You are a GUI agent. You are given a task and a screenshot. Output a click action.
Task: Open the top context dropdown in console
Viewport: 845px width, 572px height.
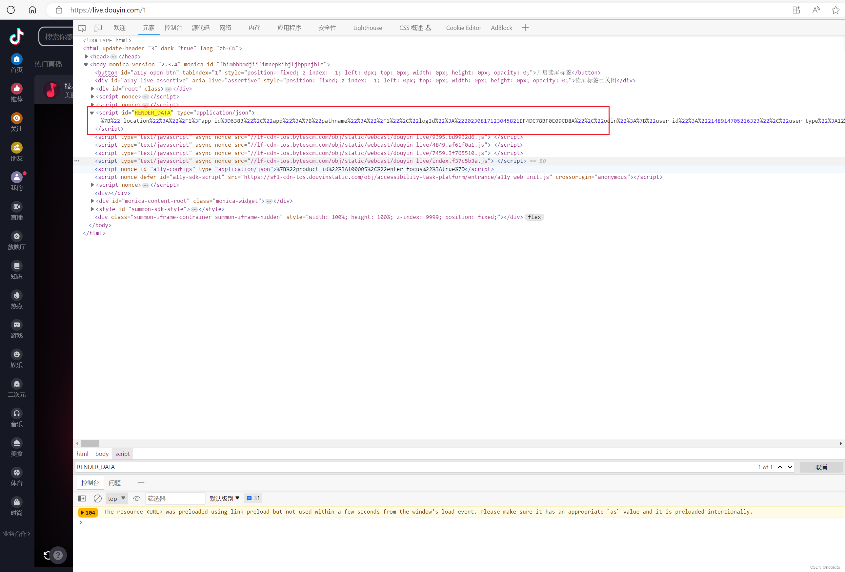[116, 498]
